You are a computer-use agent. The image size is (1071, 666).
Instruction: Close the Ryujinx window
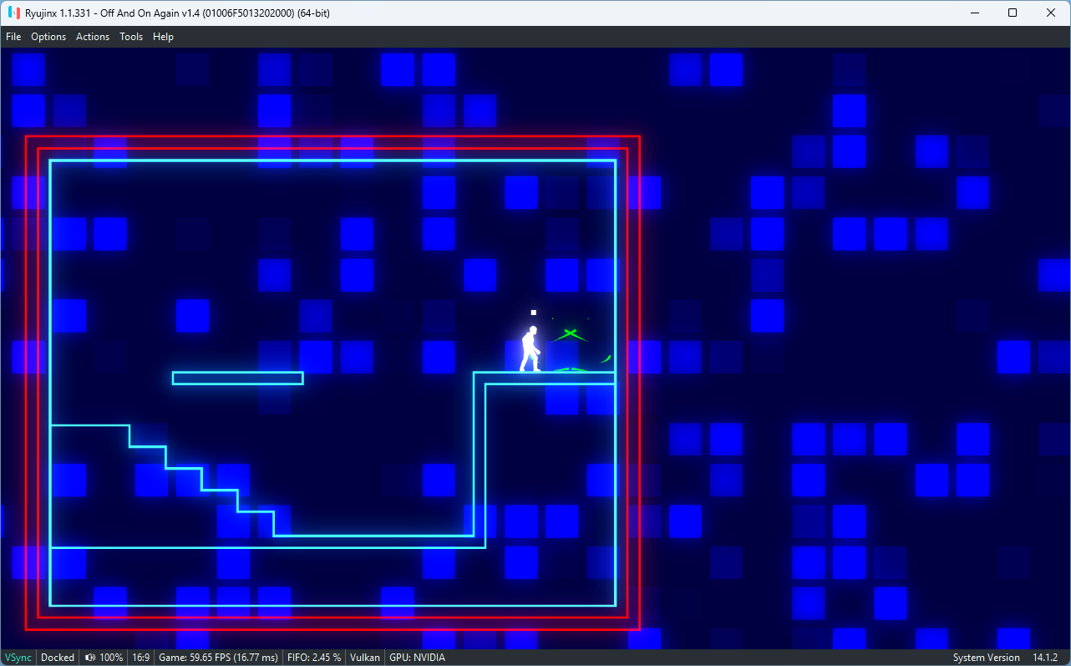point(1051,13)
